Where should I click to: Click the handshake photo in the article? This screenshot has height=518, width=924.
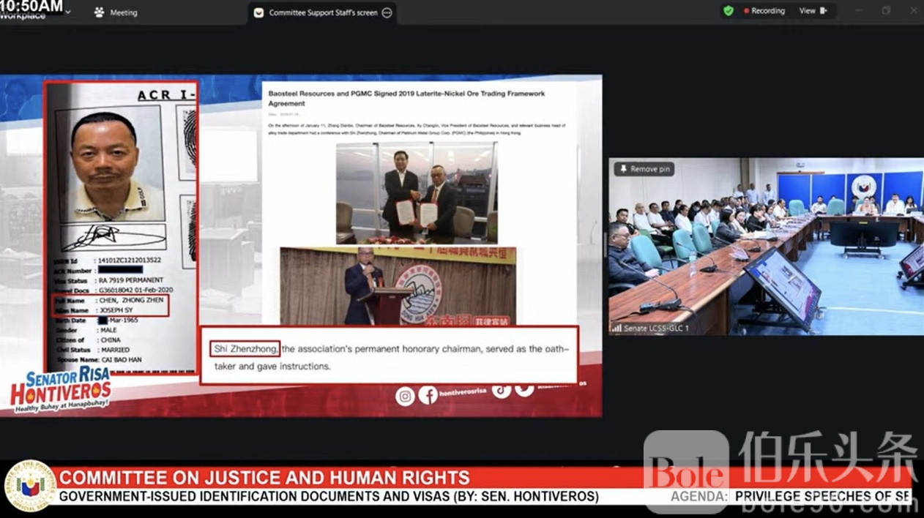(x=416, y=192)
